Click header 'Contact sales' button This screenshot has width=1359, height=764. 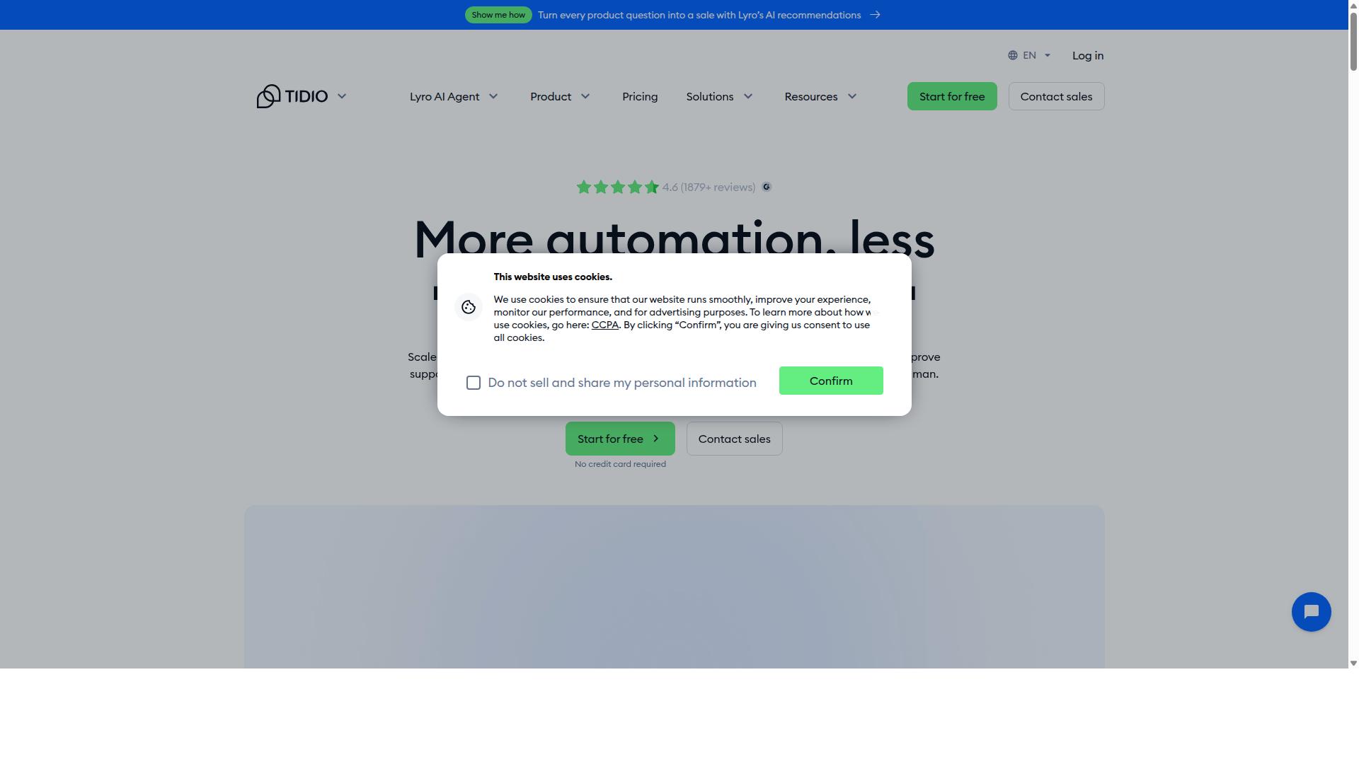tap(1056, 96)
